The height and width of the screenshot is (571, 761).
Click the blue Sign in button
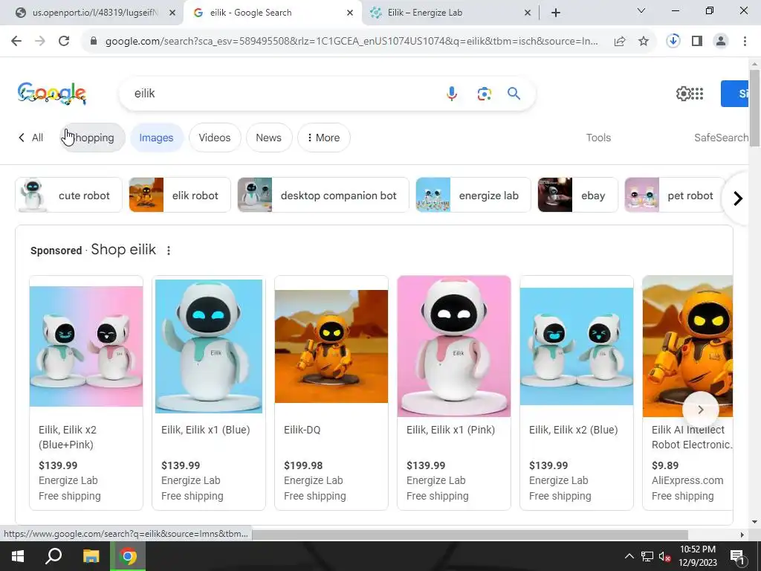(734, 94)
